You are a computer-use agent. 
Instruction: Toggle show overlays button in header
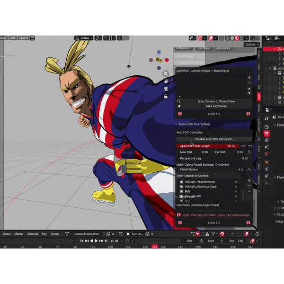point(211,38)
